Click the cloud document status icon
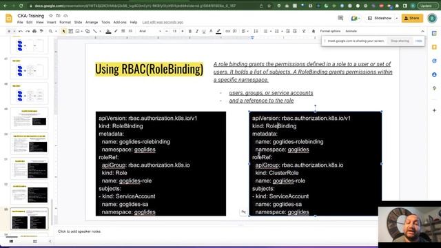This screenshot has height=248, width=441. [x=65, y=16]
